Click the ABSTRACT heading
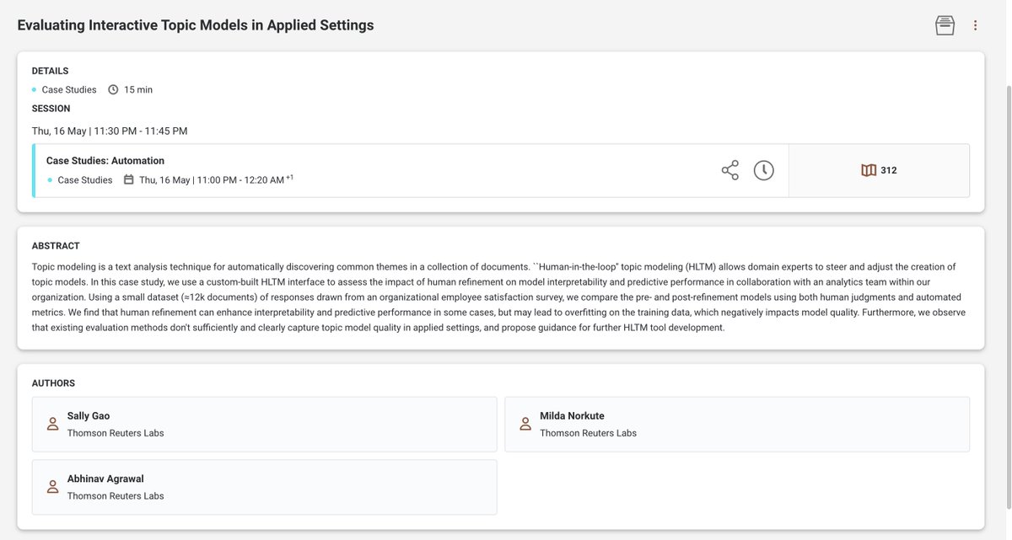1012x540 pixels. coord(56,246)
